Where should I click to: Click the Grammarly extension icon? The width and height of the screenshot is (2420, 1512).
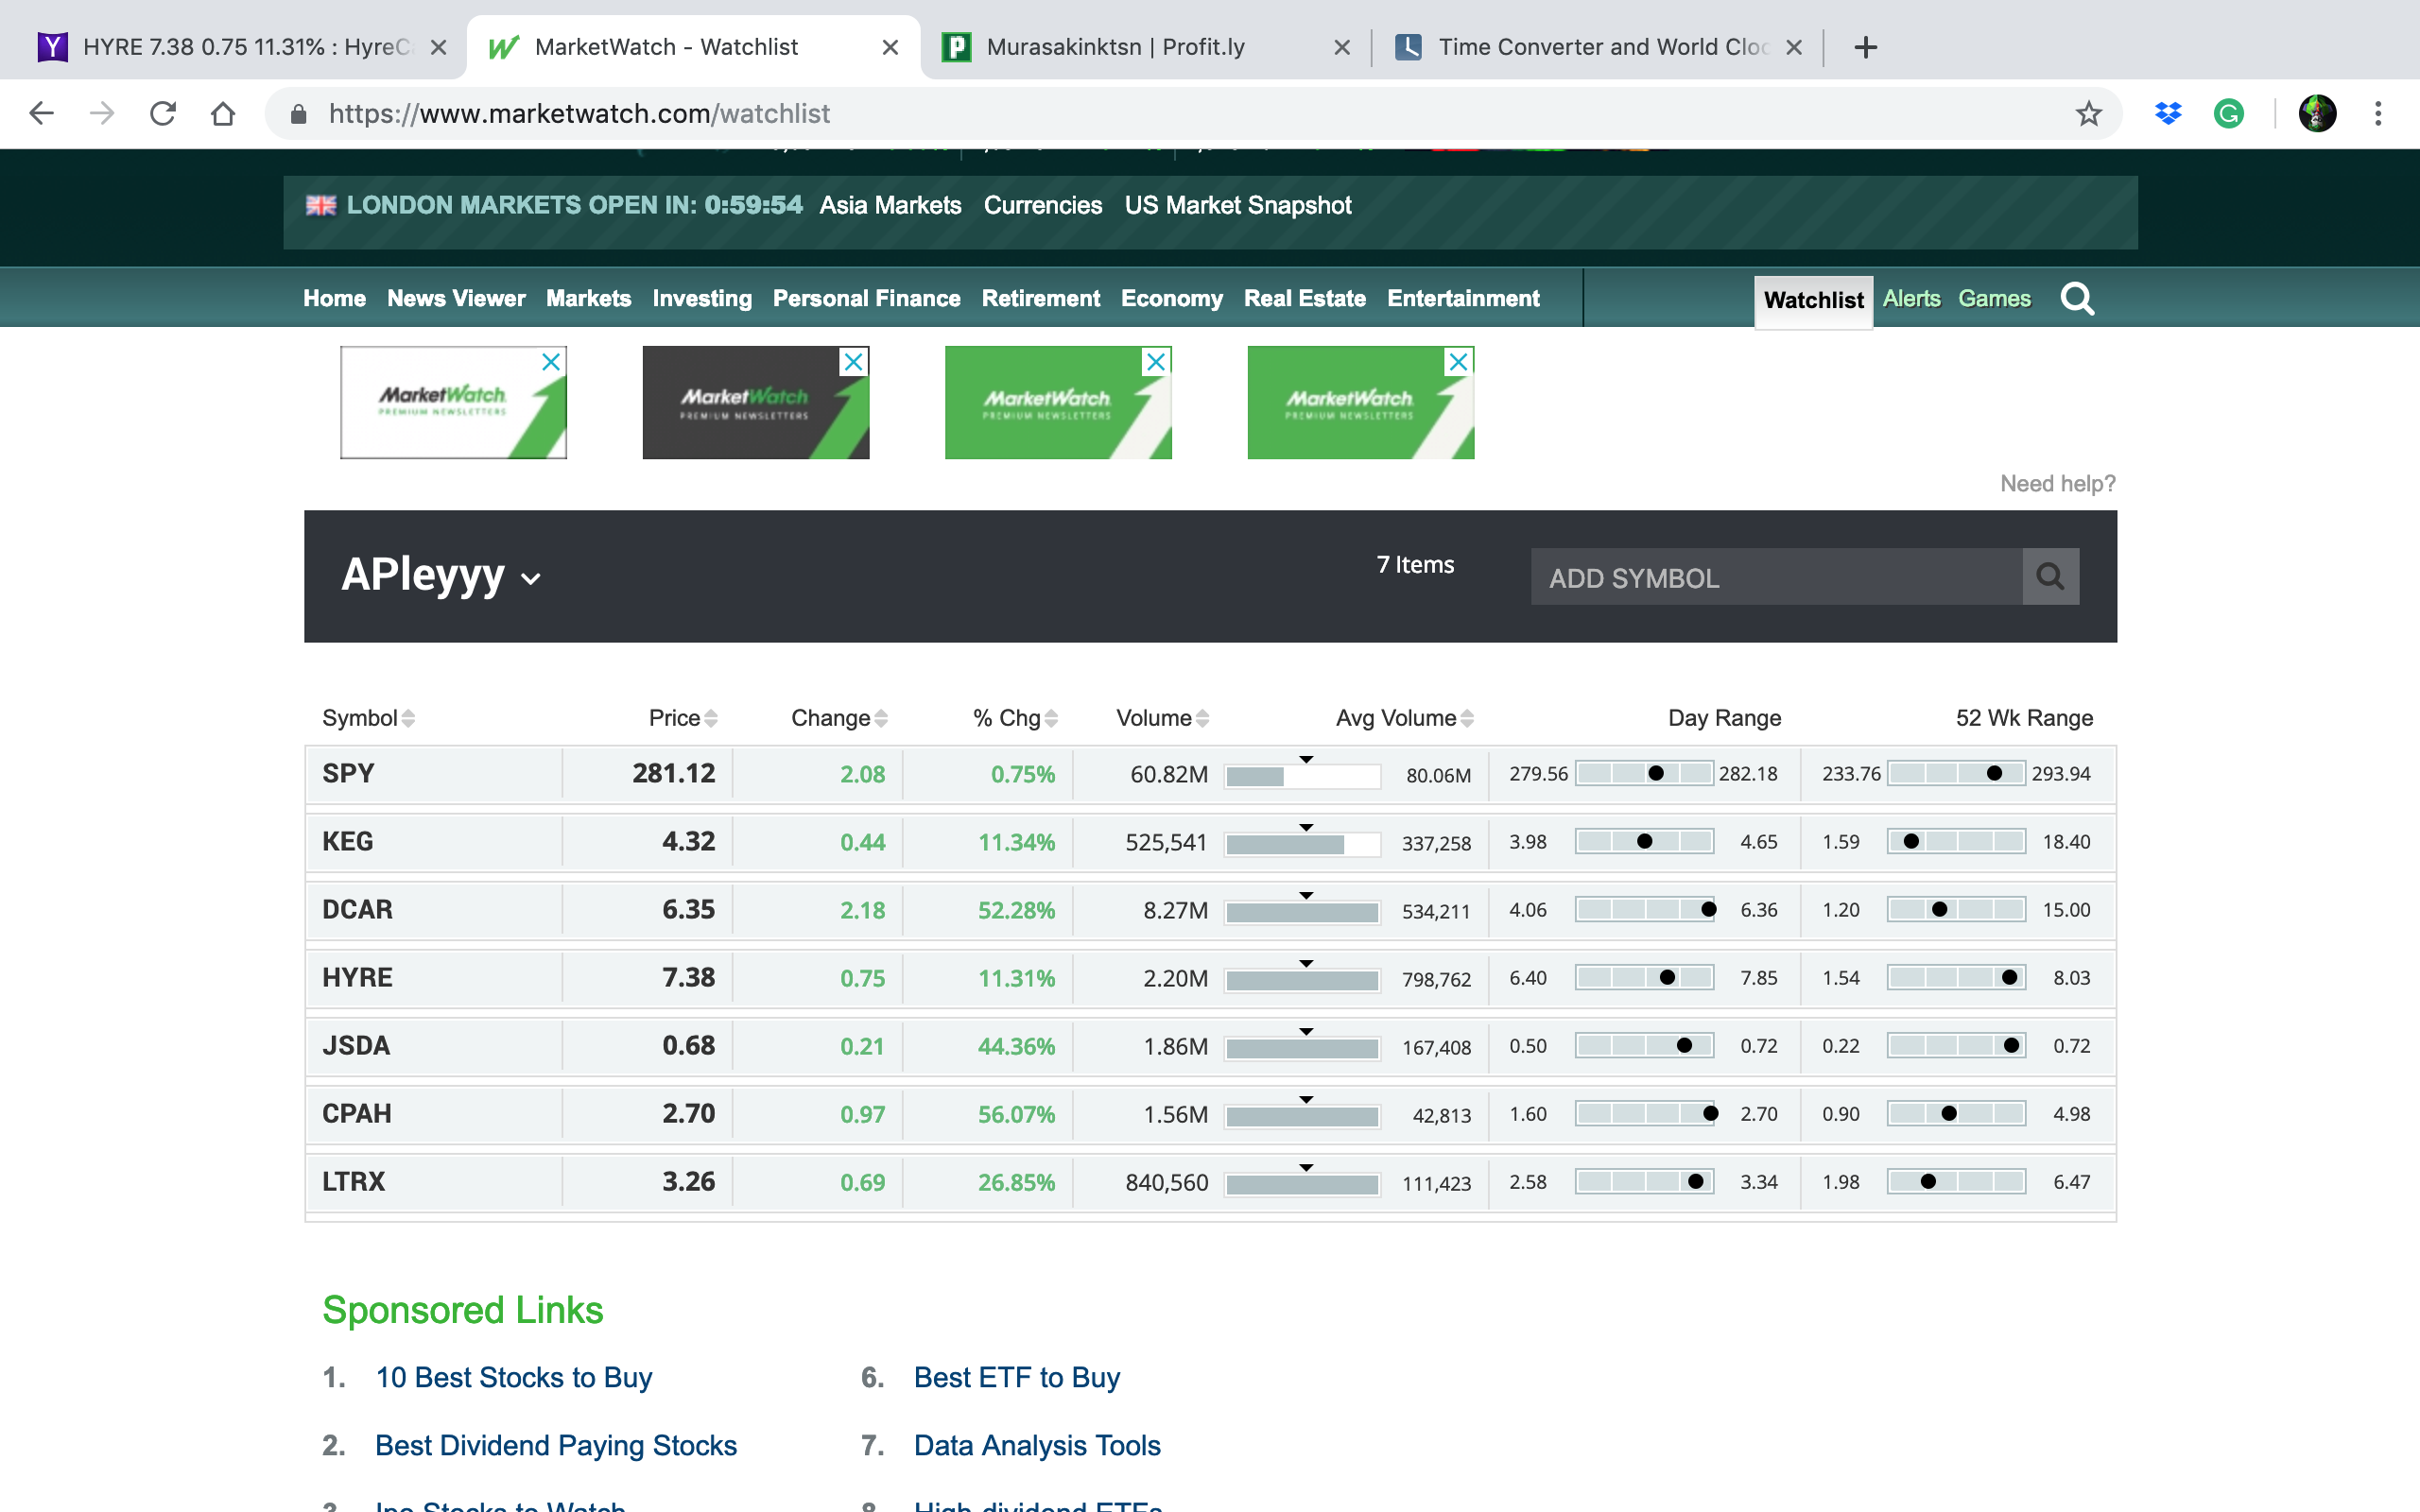click(2228, 114)
